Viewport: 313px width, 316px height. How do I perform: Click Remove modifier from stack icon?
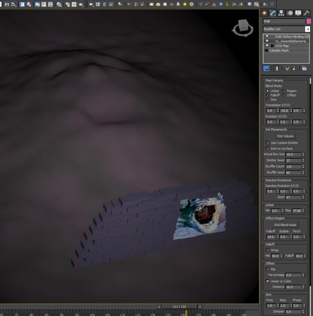point(294,69)
